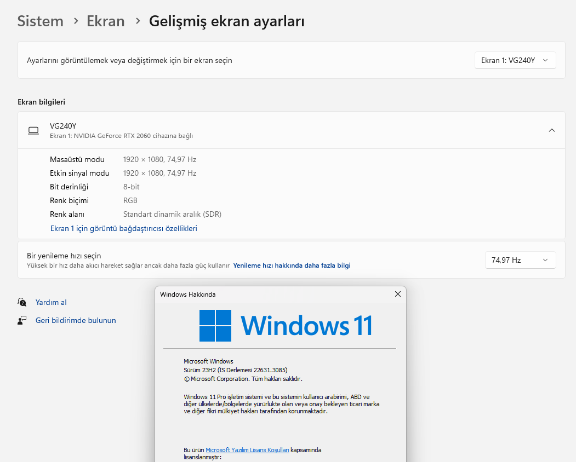Screen dimensions: 576x462
Task: Click the Geri bildirimde bulunun feedback icon
Action: coord(22,320)
